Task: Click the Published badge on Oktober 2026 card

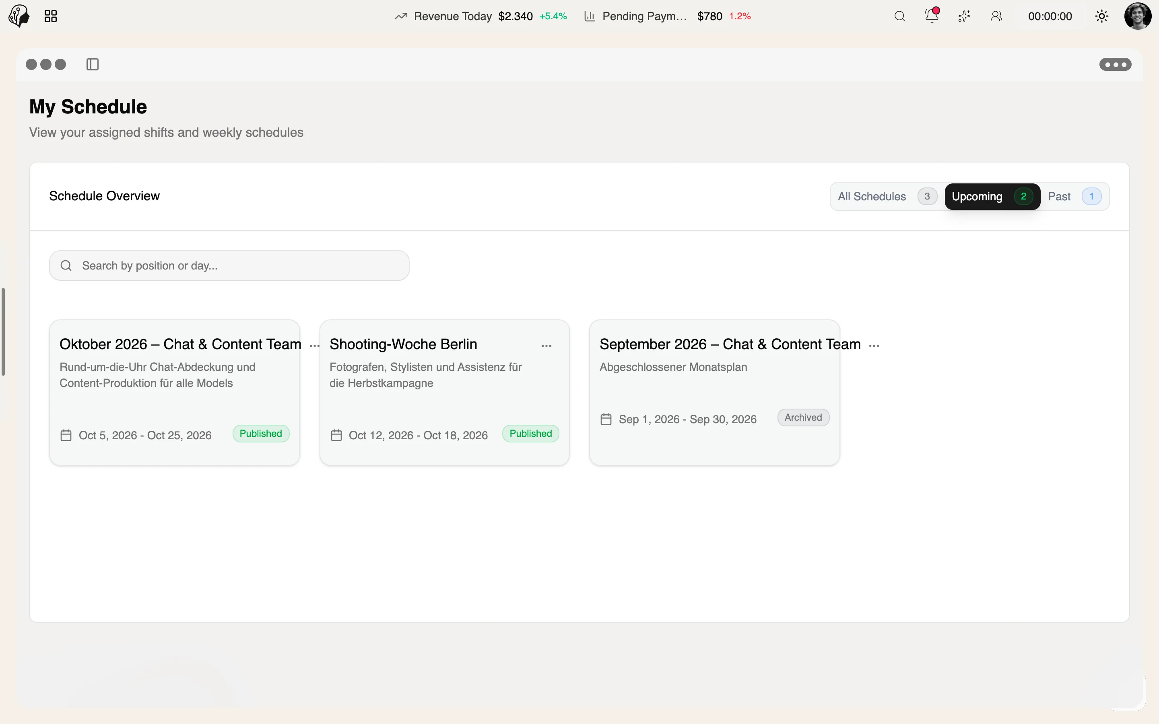Action: 260,433
